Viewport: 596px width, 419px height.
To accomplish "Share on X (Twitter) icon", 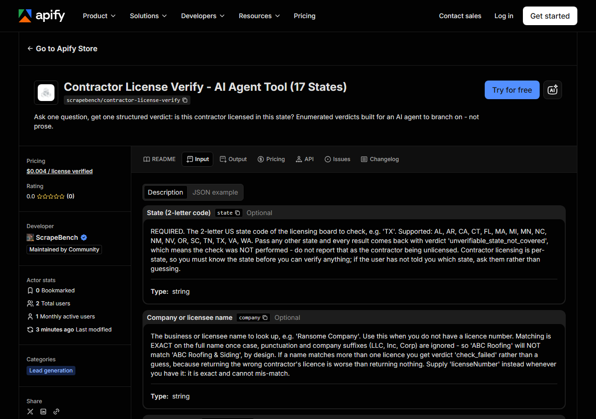I will 30,412.
